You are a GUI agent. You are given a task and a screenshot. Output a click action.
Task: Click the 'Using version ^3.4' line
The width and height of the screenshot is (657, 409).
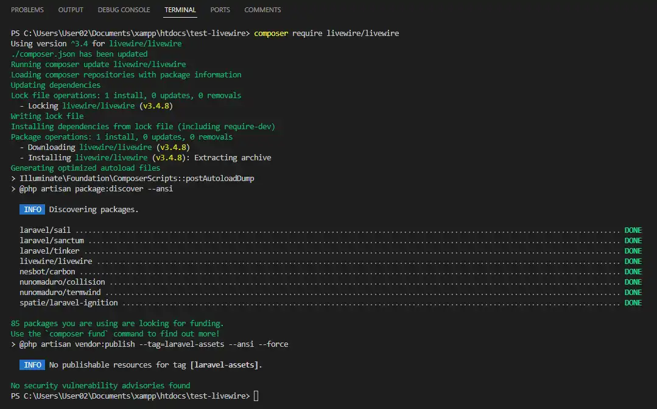(x=96, y=44)
